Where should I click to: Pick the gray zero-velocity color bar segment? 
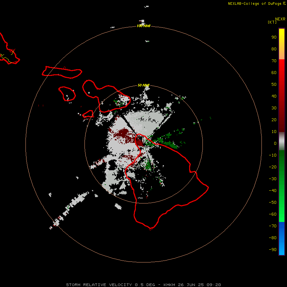pyautogui.click(x=282, y=141)
